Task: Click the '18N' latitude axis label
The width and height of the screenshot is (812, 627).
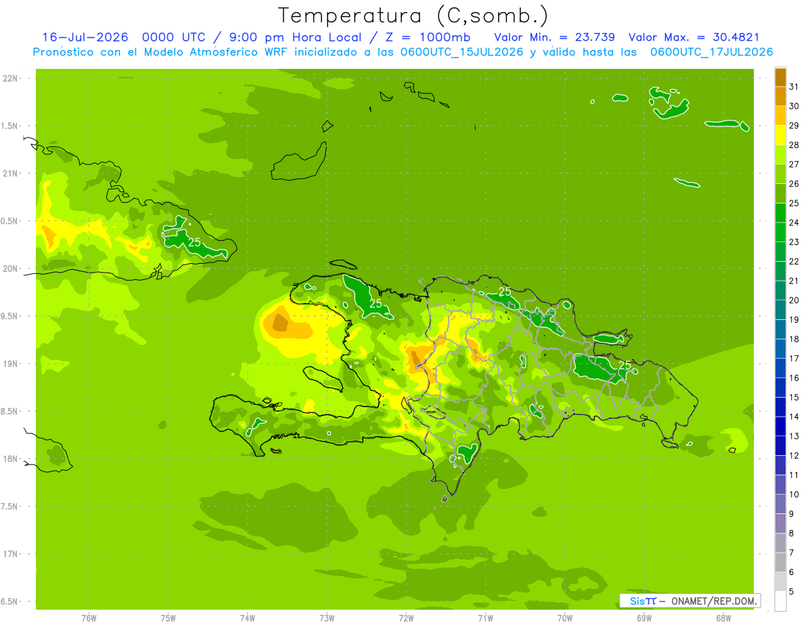Action: click(11, 459)
